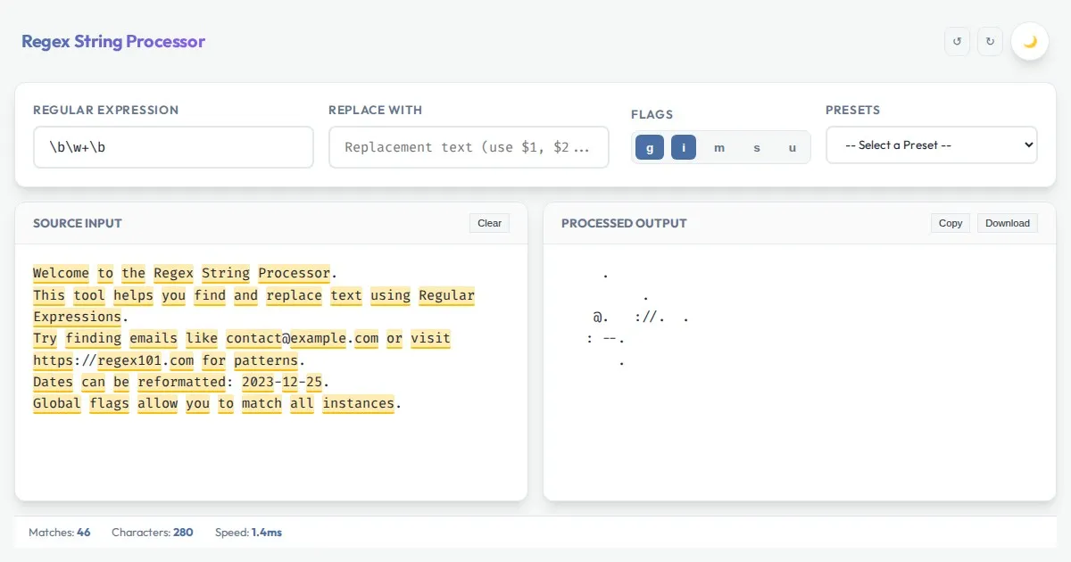
Task: Download the processed output
Action: [x=1007, y=223]
